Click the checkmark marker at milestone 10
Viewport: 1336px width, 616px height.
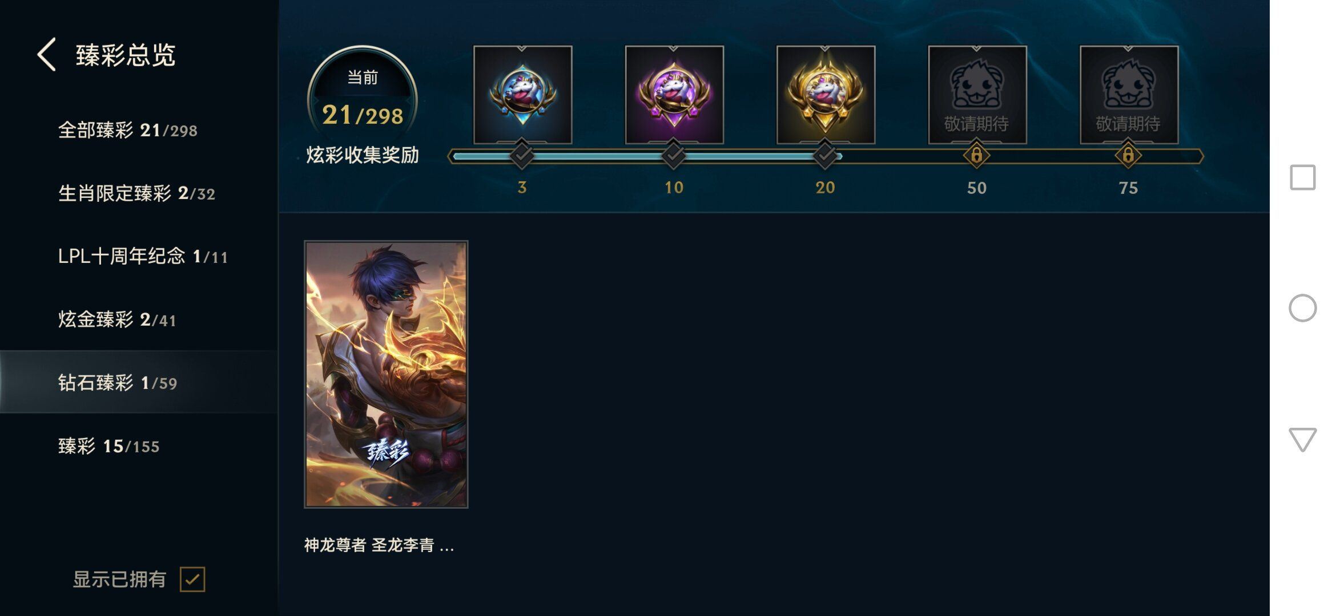674,155
